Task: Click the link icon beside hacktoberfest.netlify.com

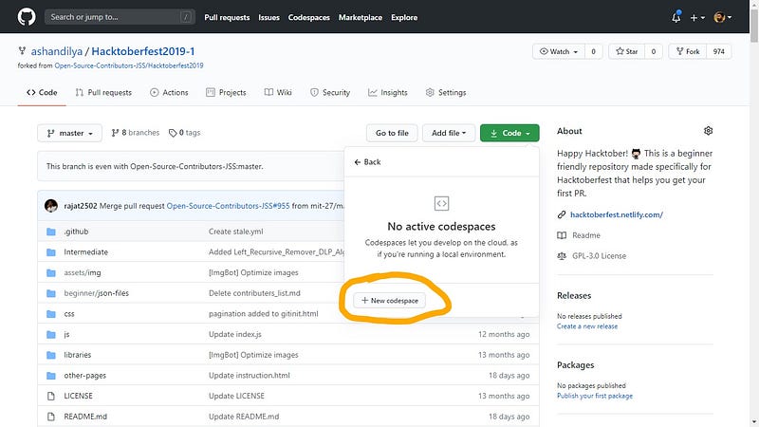Action: (562, 214)
